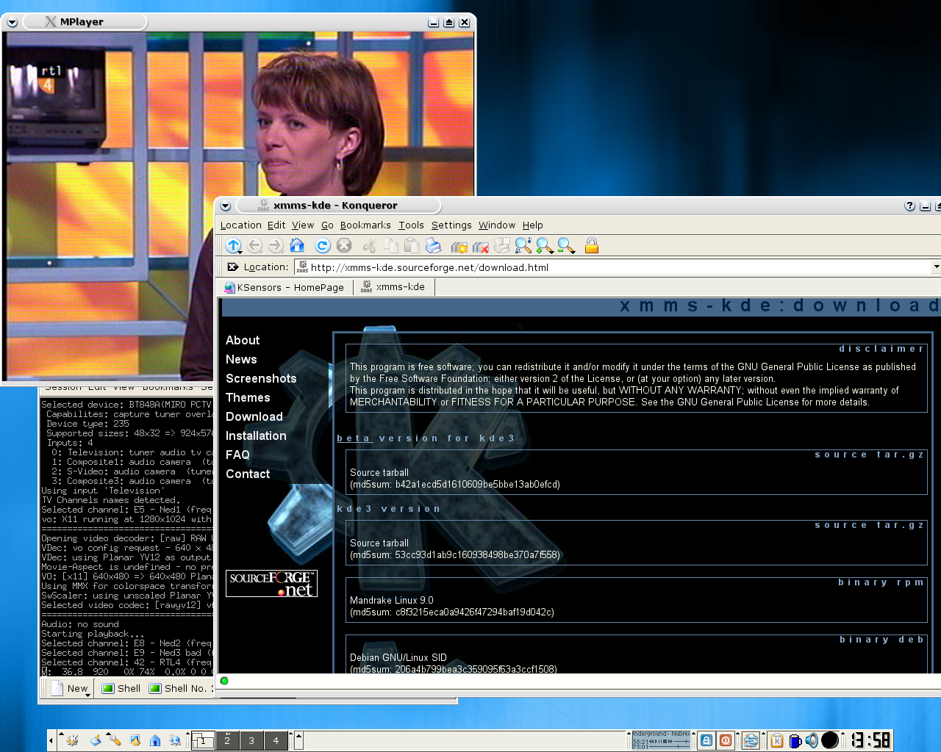This screenshot has width=941, height=752.
Task: Open the Contact page link
Action: (x=248, y=474)
